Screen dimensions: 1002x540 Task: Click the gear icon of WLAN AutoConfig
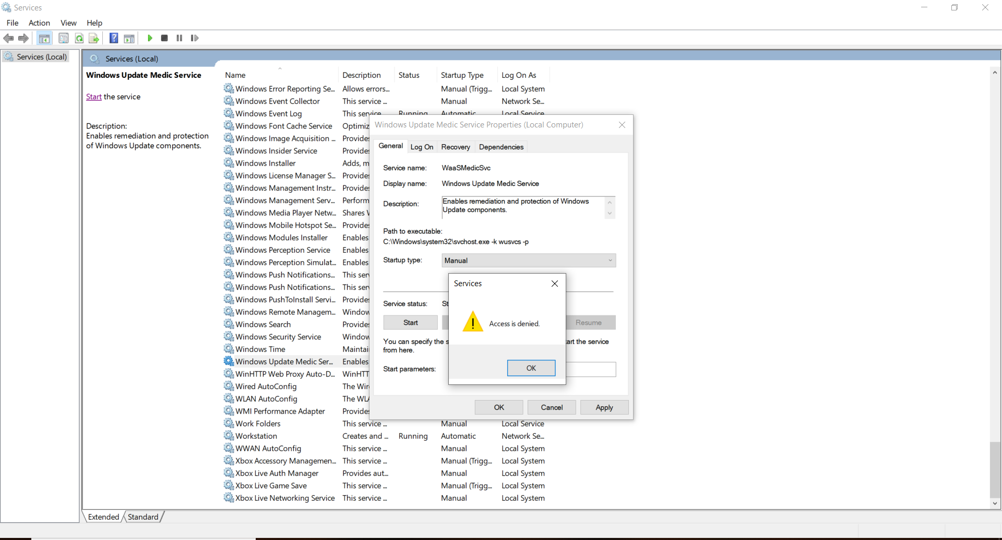(229, 398)
